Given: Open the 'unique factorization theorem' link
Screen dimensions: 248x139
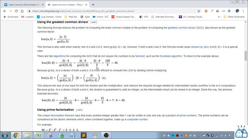Looking at the screenshot, I should click(x=58, y=115).
